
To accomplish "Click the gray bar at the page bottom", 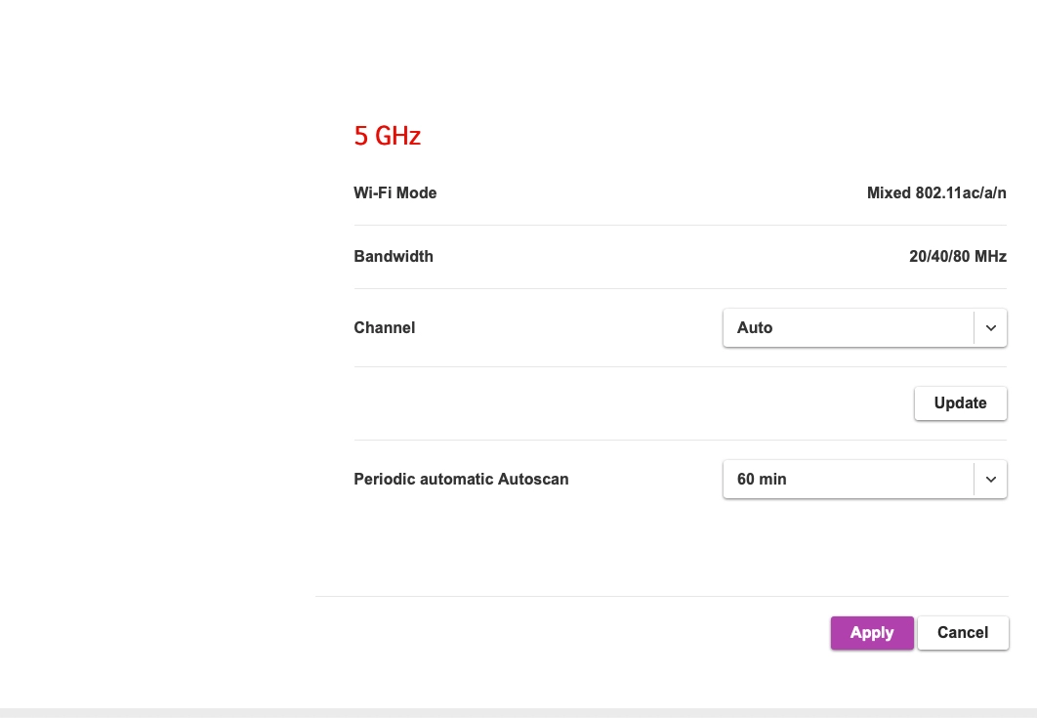I will [518, 713].
